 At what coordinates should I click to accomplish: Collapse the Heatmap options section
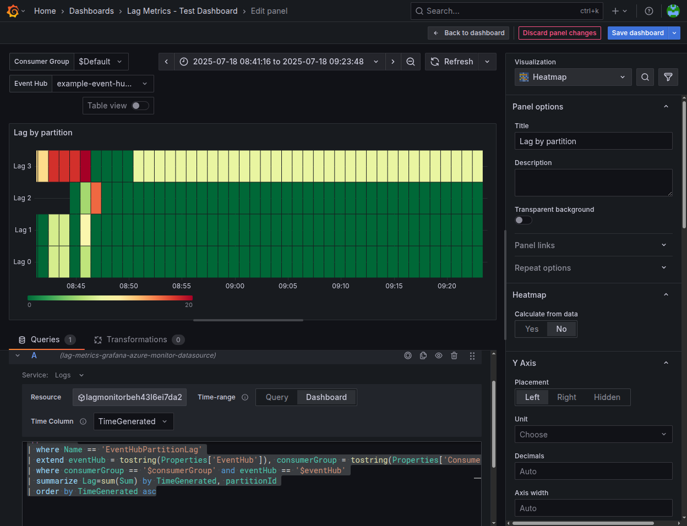pos(666,295)
